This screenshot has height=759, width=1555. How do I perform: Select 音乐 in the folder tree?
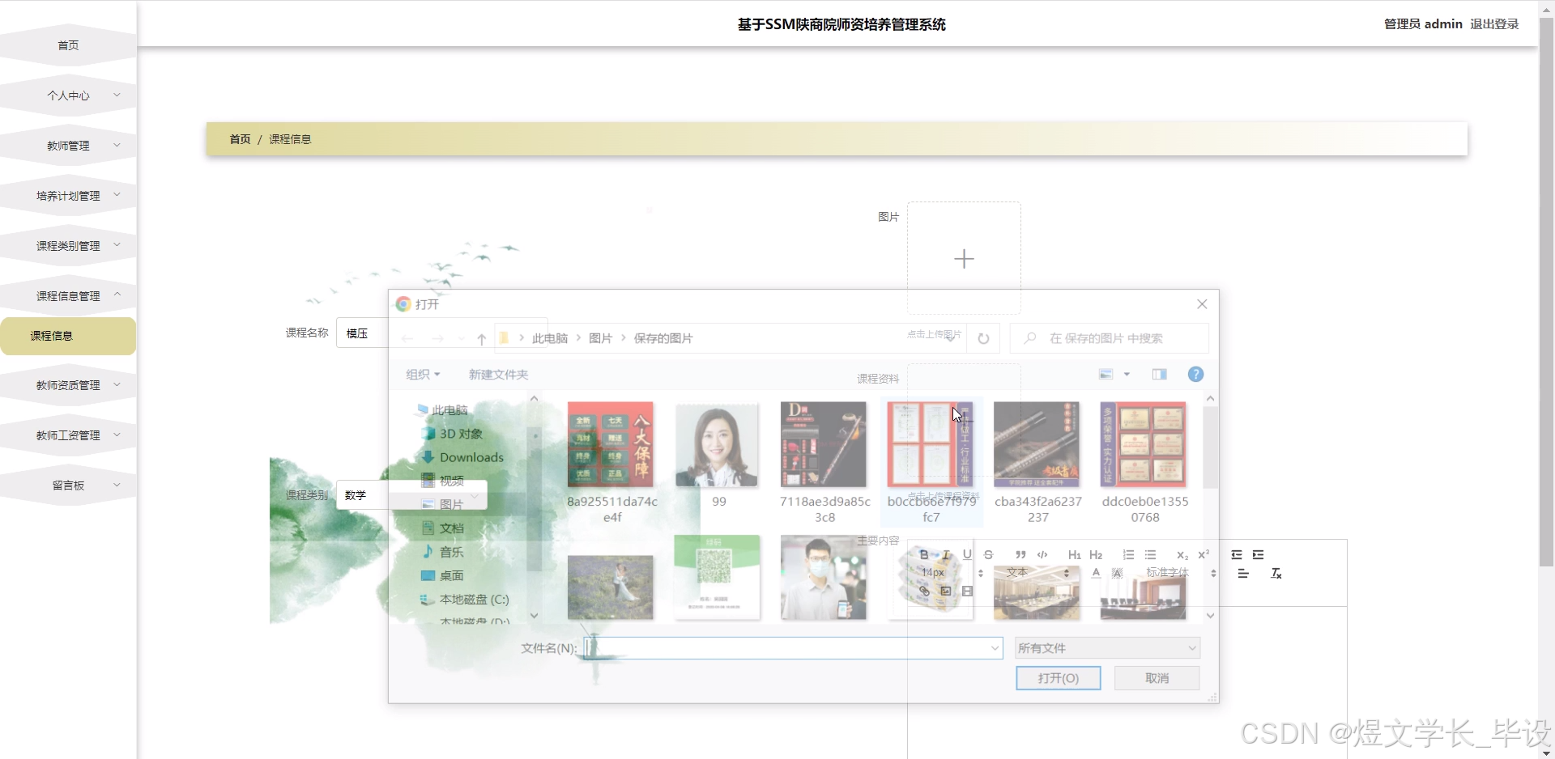pos(443,552)
